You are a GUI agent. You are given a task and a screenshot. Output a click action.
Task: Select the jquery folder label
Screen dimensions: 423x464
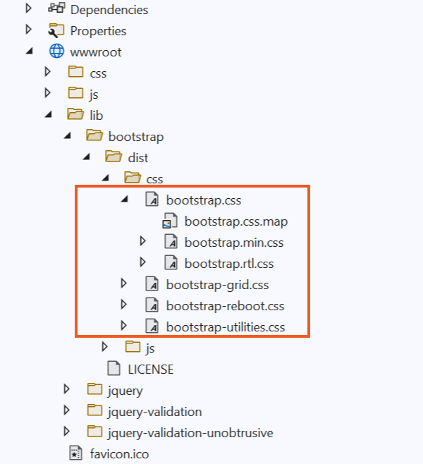click(125, 391)
